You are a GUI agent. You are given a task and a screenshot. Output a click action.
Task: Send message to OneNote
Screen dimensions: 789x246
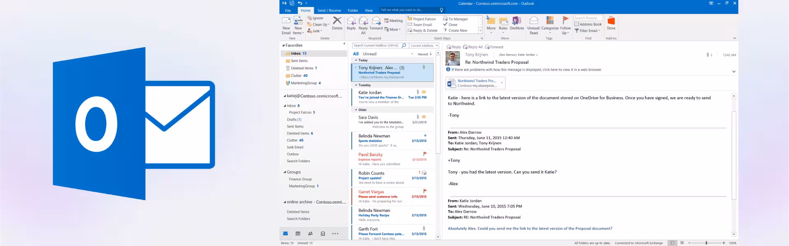[517, 23]
